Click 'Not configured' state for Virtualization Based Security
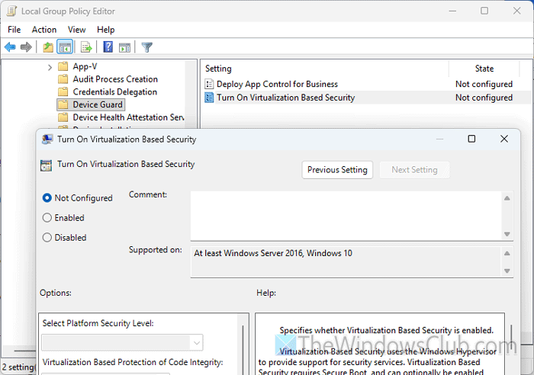 pyautogui.click(x=484, y=98)
